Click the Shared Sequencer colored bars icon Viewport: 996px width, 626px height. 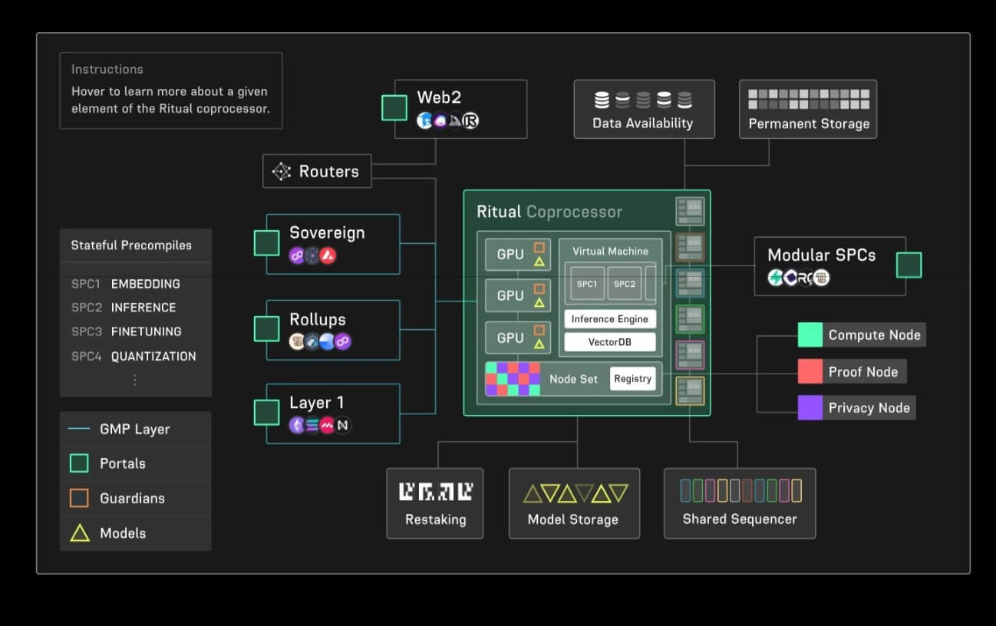[740, 490]
